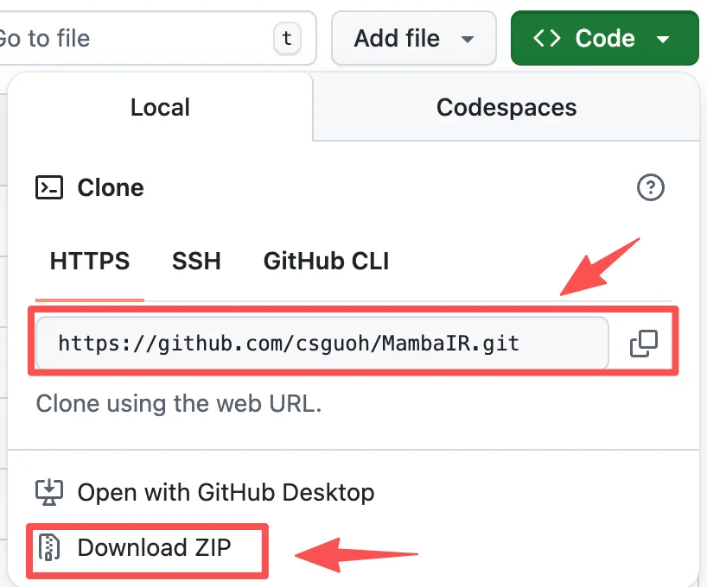707x587 pixels.
Task: Click the zip file icon
Action: [49, 547]
